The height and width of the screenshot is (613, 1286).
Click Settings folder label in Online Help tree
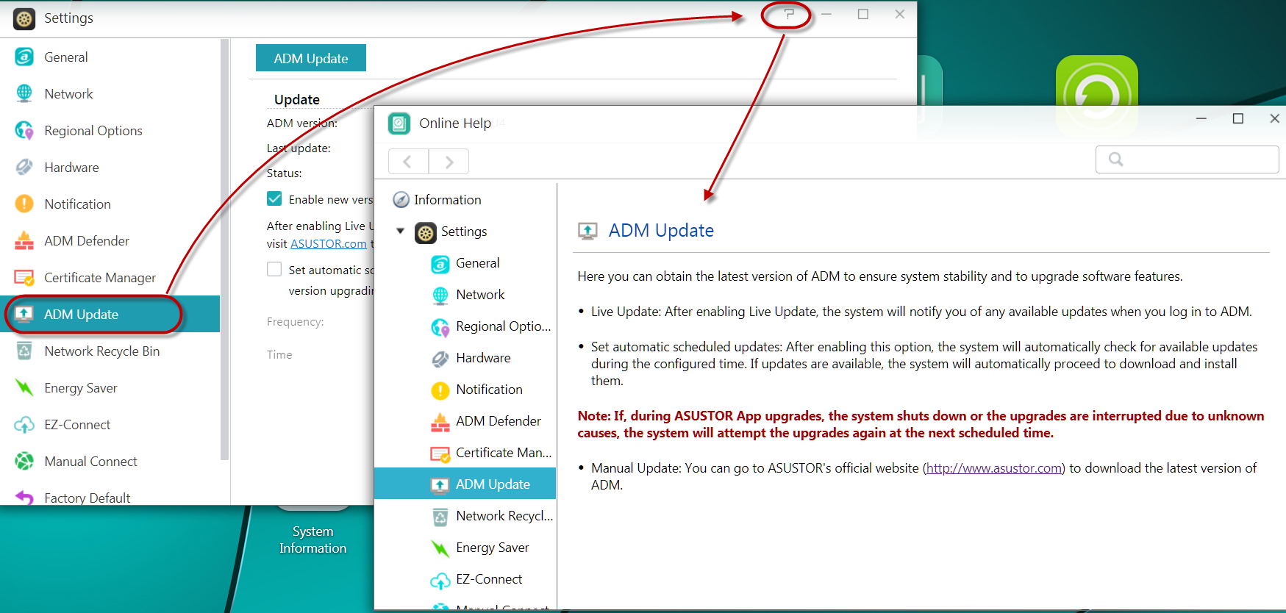click(464, 232)
